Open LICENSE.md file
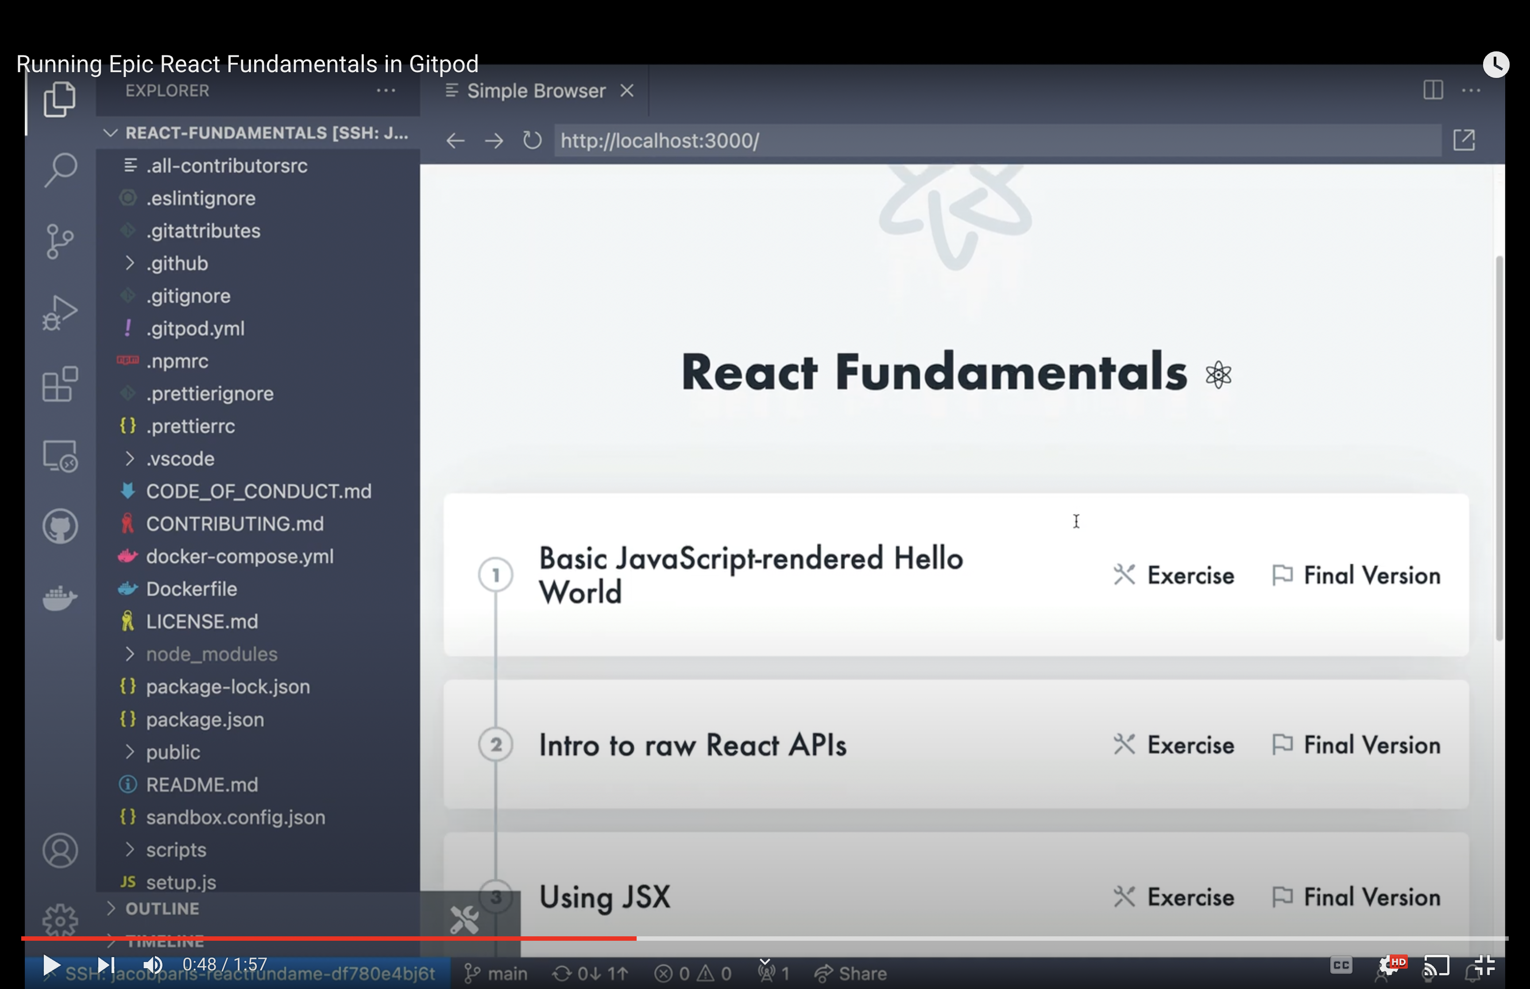 pos(258,622)
